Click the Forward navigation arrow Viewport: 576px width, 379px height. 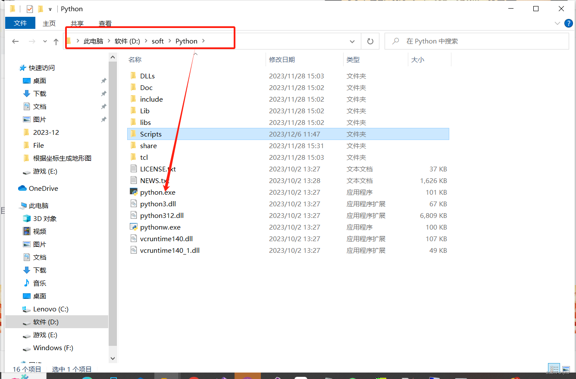31,41
